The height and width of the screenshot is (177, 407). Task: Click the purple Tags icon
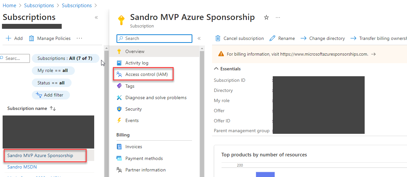tap(119, 86)
